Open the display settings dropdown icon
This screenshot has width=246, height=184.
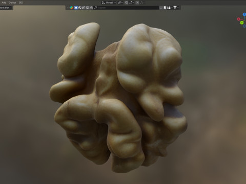[169, 8]
